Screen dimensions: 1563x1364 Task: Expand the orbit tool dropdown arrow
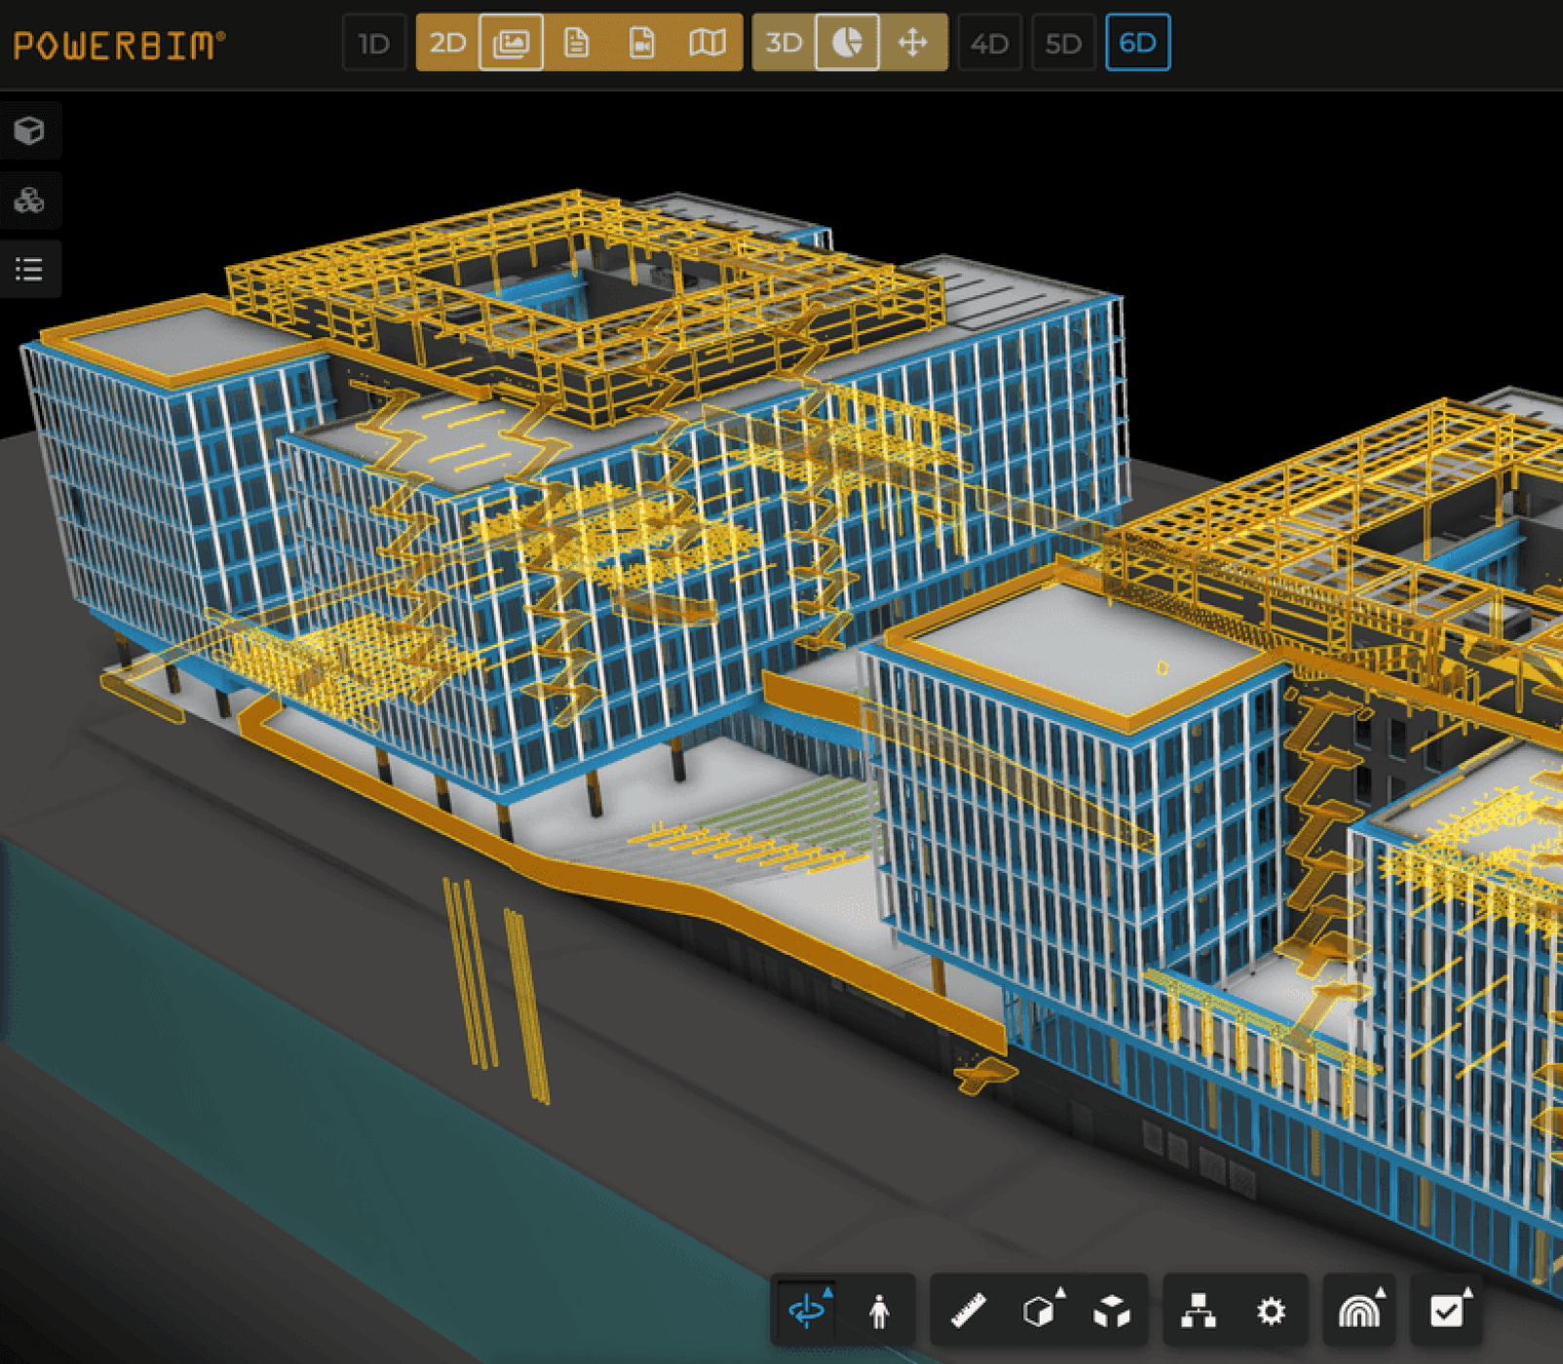coord(828,1290)
